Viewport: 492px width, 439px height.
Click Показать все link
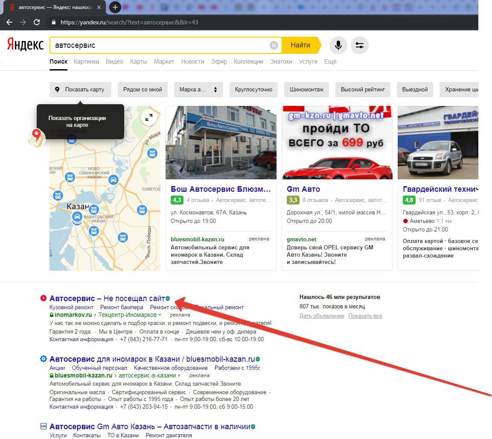[365, 316]
